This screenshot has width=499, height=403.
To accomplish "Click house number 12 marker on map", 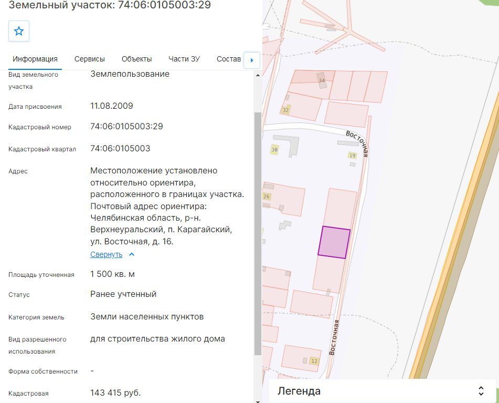I will click(314, 361).
